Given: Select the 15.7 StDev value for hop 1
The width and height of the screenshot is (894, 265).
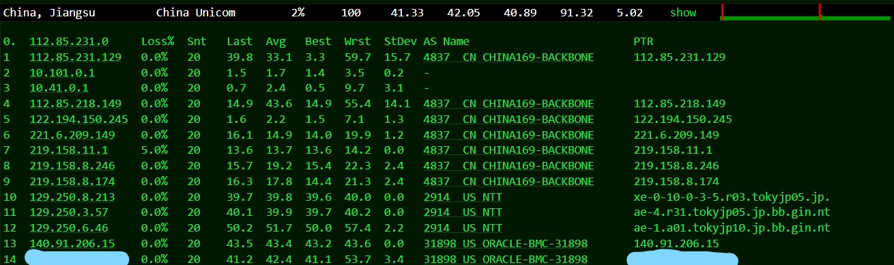Looking at the screenshot, I should click(397, 57).
